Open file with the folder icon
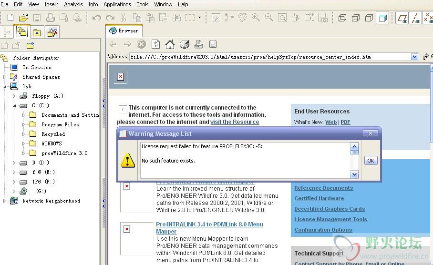The height and width of the screenshot is (265, 433). [23, 18]
